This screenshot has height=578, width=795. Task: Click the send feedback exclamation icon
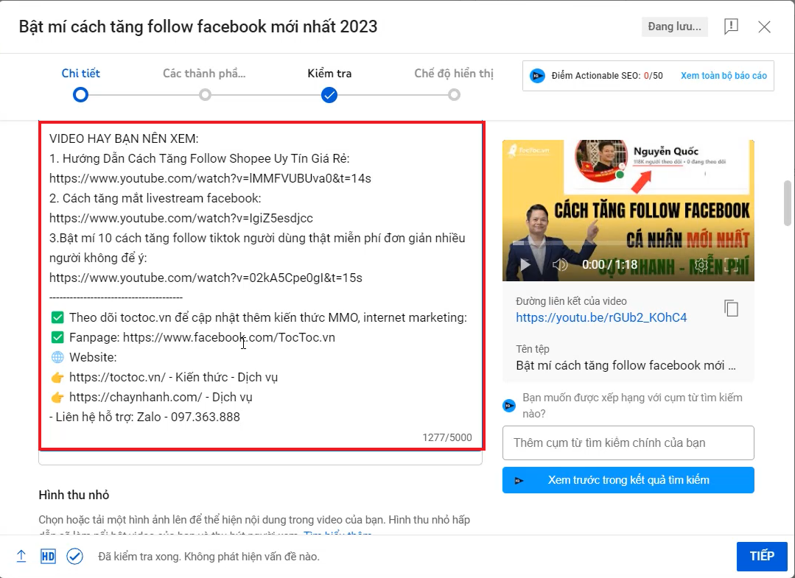pyautogui.click(x=730, y=27)
